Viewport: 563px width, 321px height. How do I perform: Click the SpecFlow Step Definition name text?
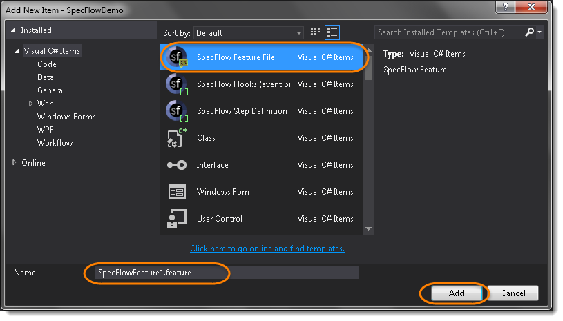coord(242,111)
